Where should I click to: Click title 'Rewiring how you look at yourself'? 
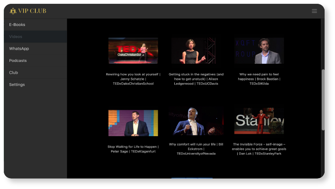click(133, 79)
